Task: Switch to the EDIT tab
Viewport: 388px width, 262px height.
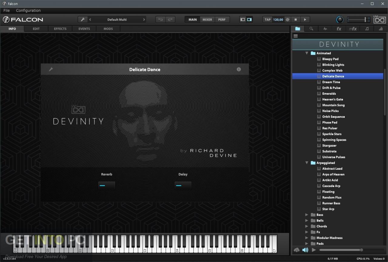Action: tap(36, 29)
